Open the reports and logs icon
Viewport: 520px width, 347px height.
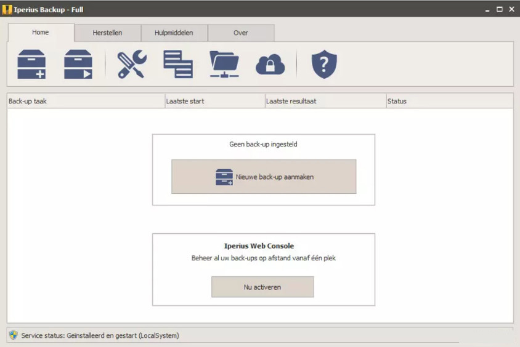[178, 64]
